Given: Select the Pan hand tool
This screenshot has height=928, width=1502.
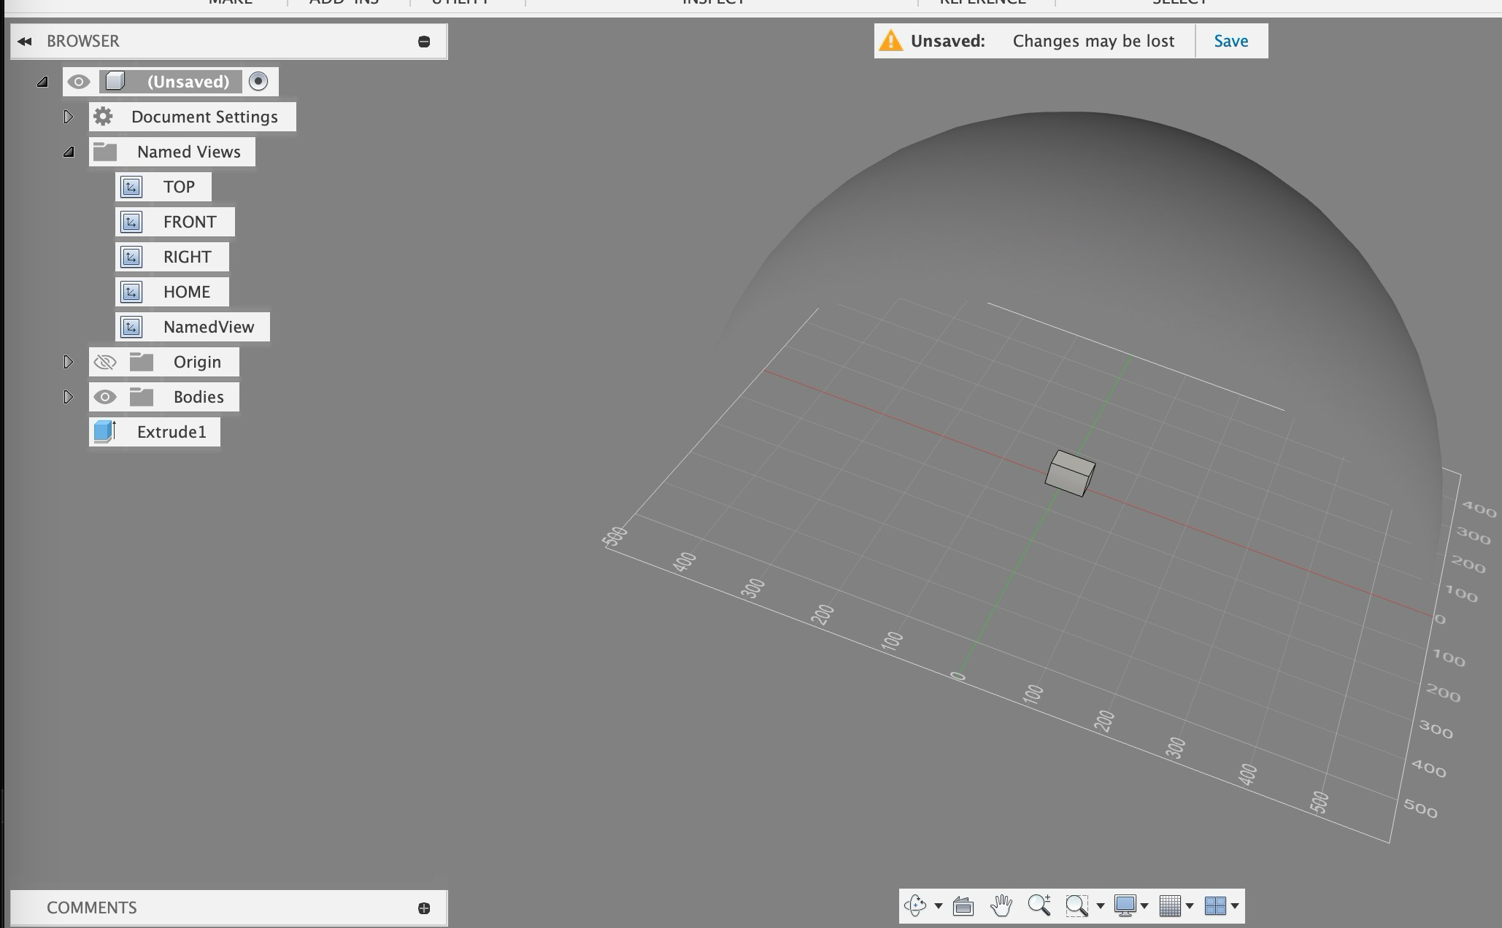Looking at the screenshot, I should [x=1001, y=905].
